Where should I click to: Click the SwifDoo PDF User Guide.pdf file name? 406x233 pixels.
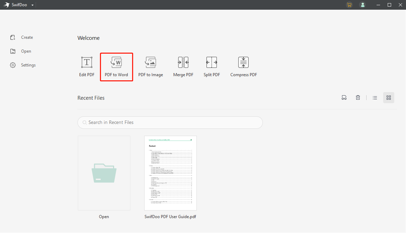pyautogui.click(x=170, y=217)
